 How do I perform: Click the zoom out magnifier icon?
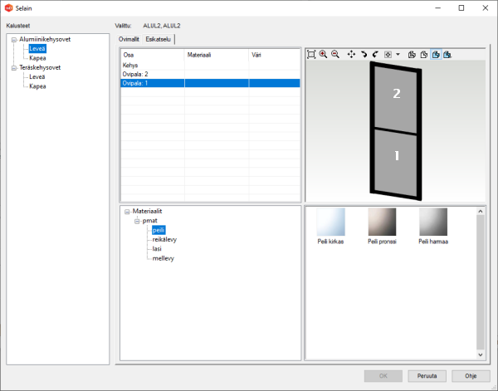334,54
